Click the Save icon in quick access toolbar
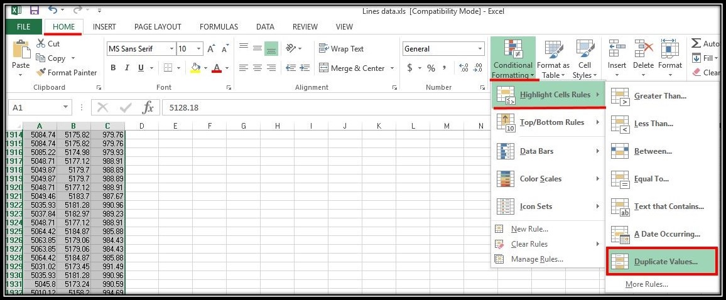Screen dimensions: 726x300 pos(34,9)
